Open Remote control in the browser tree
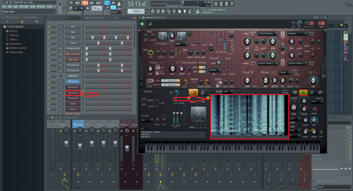The height and width of the screenshot is (191, 353). point(18,48)
